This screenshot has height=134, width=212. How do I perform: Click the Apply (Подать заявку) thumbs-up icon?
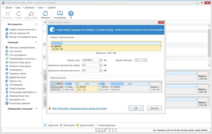(31, 14)
